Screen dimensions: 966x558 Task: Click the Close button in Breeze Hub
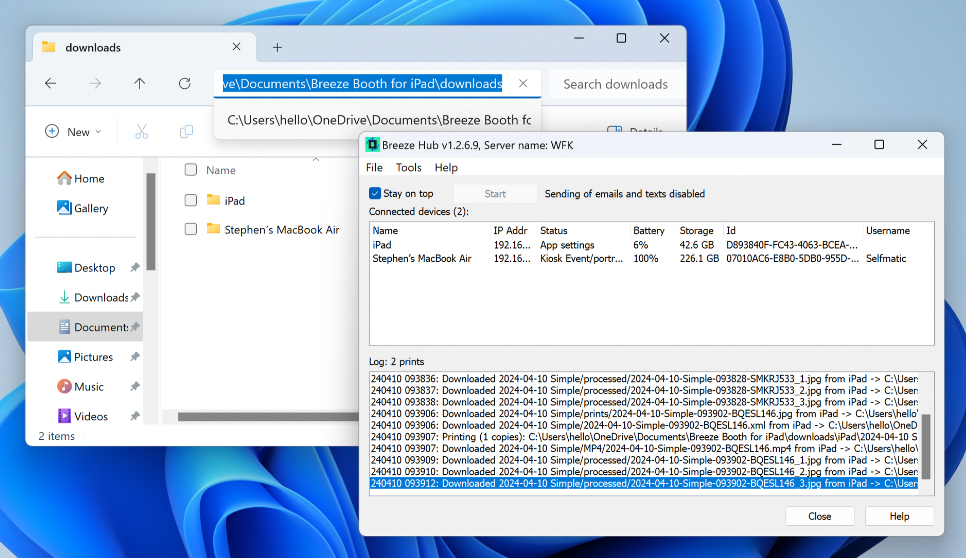click(x=820, y=516)
